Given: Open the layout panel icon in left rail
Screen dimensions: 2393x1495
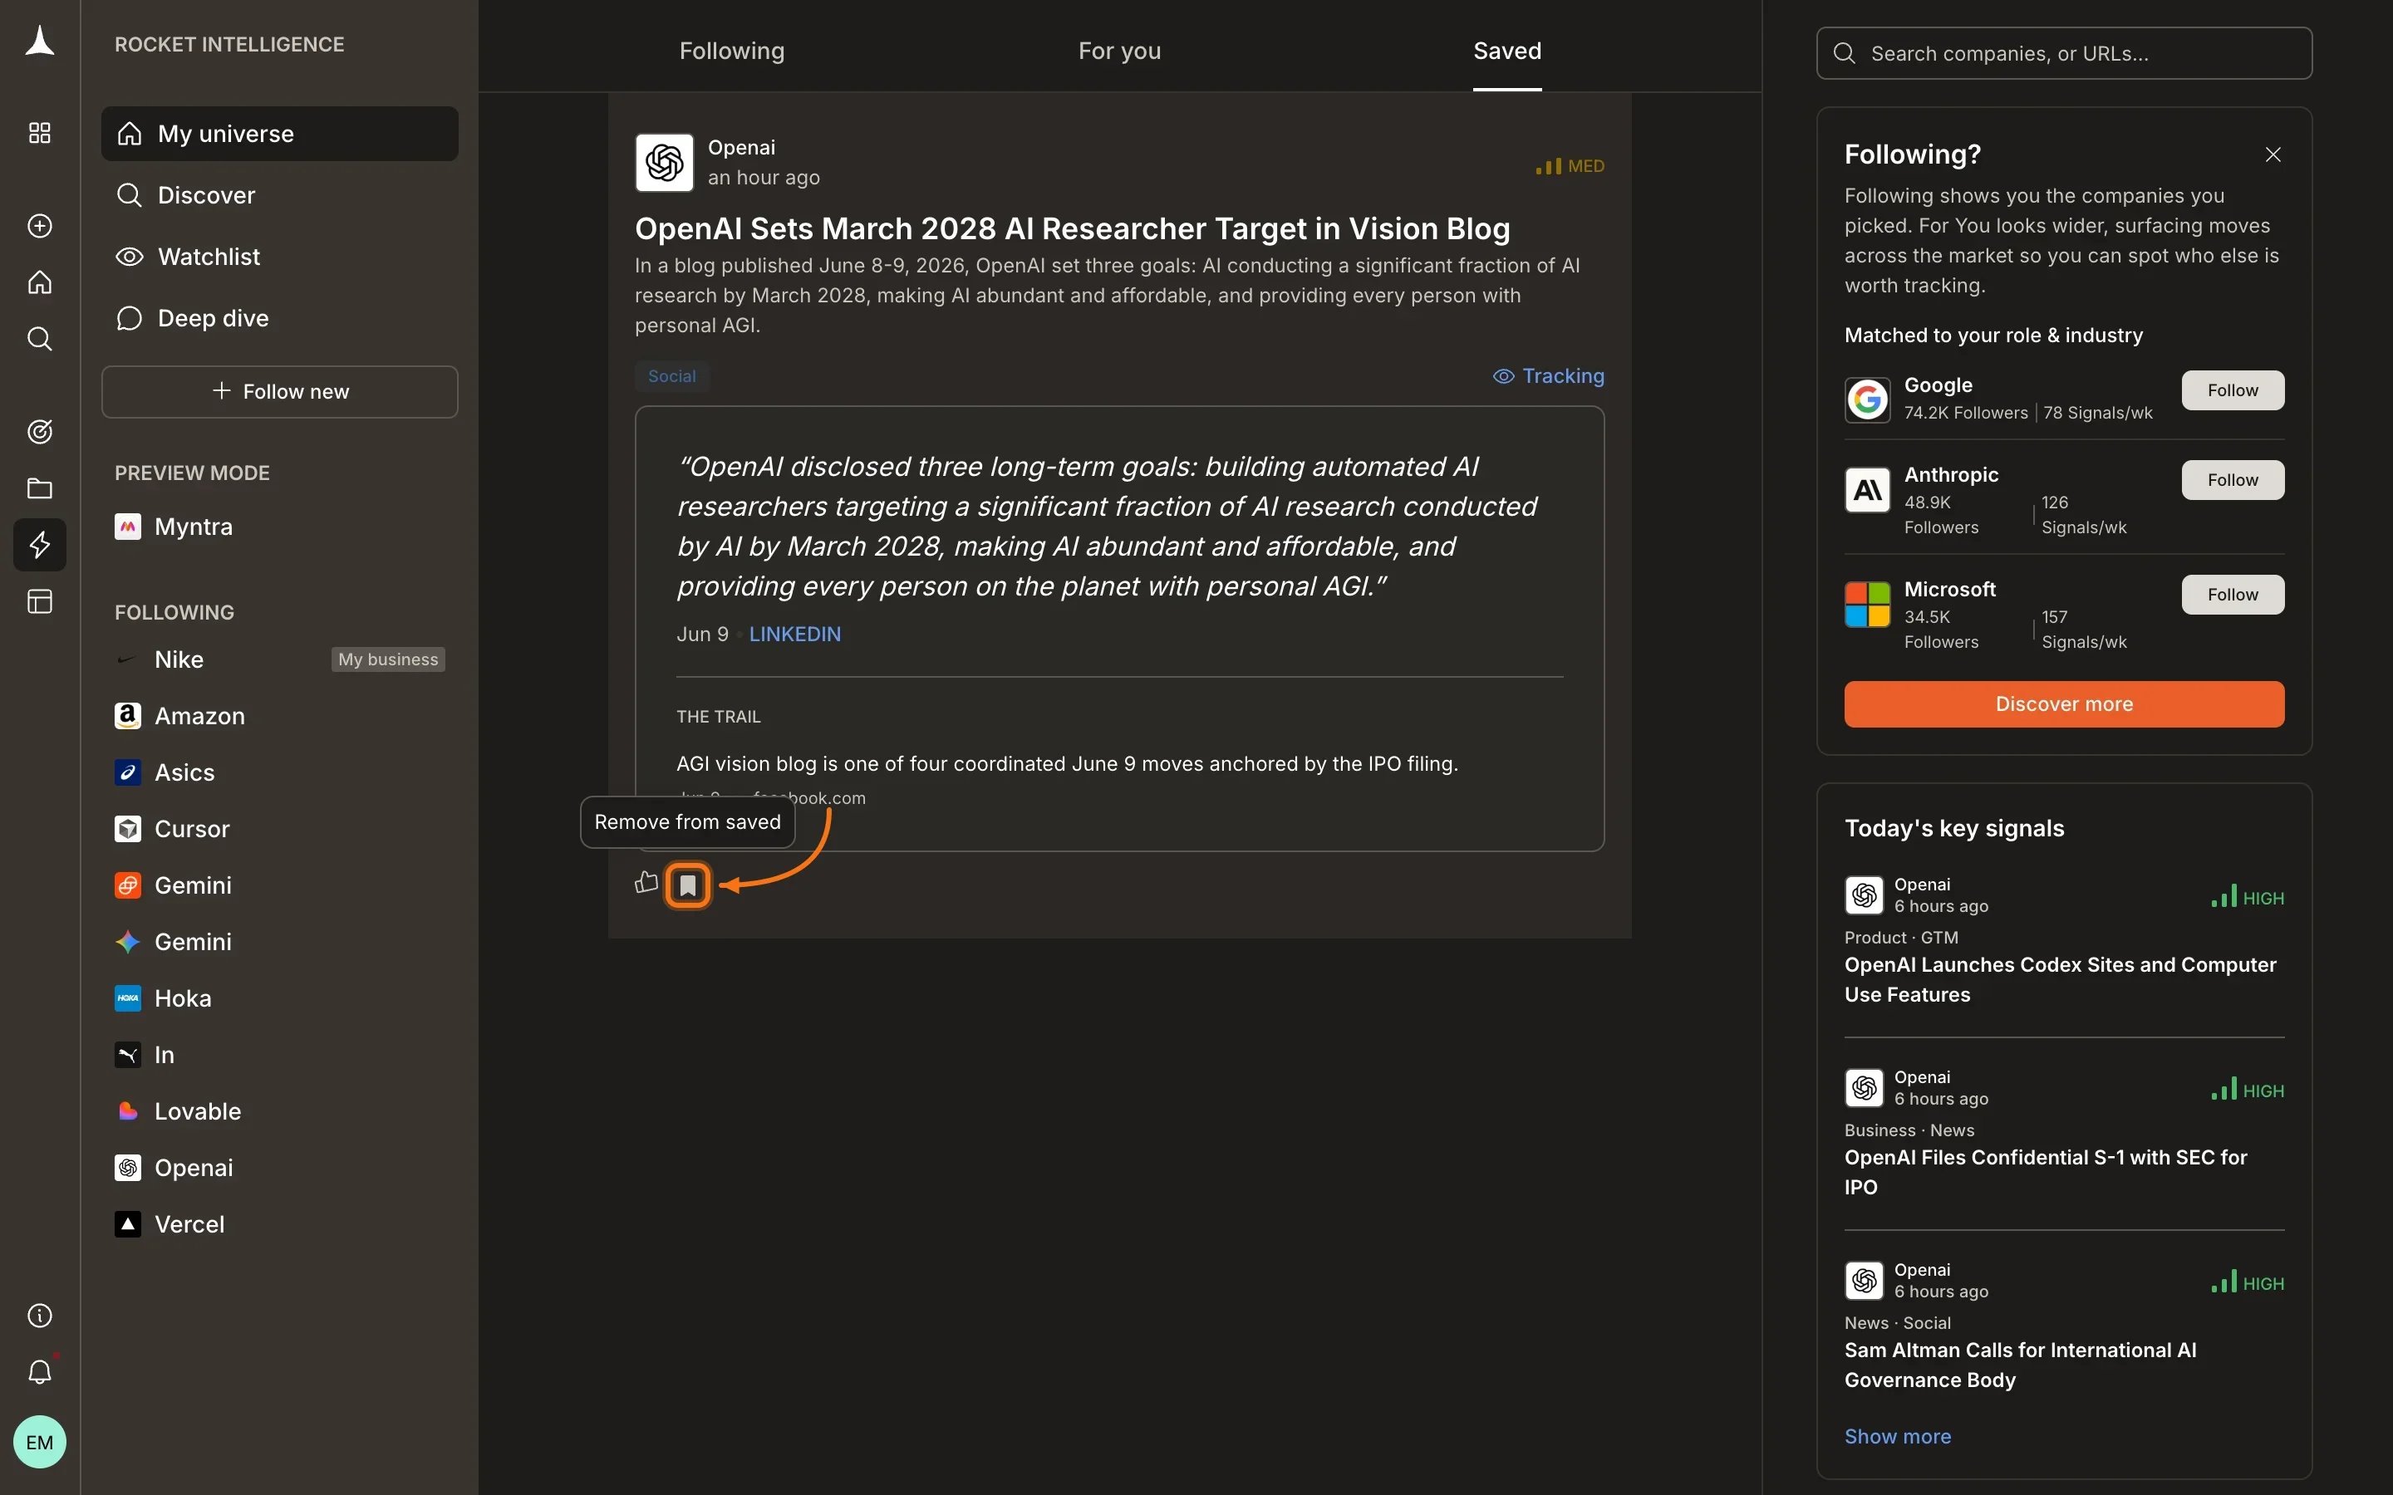Looking at the screenshot, I should pyautogui.click(x=40, y=601).
